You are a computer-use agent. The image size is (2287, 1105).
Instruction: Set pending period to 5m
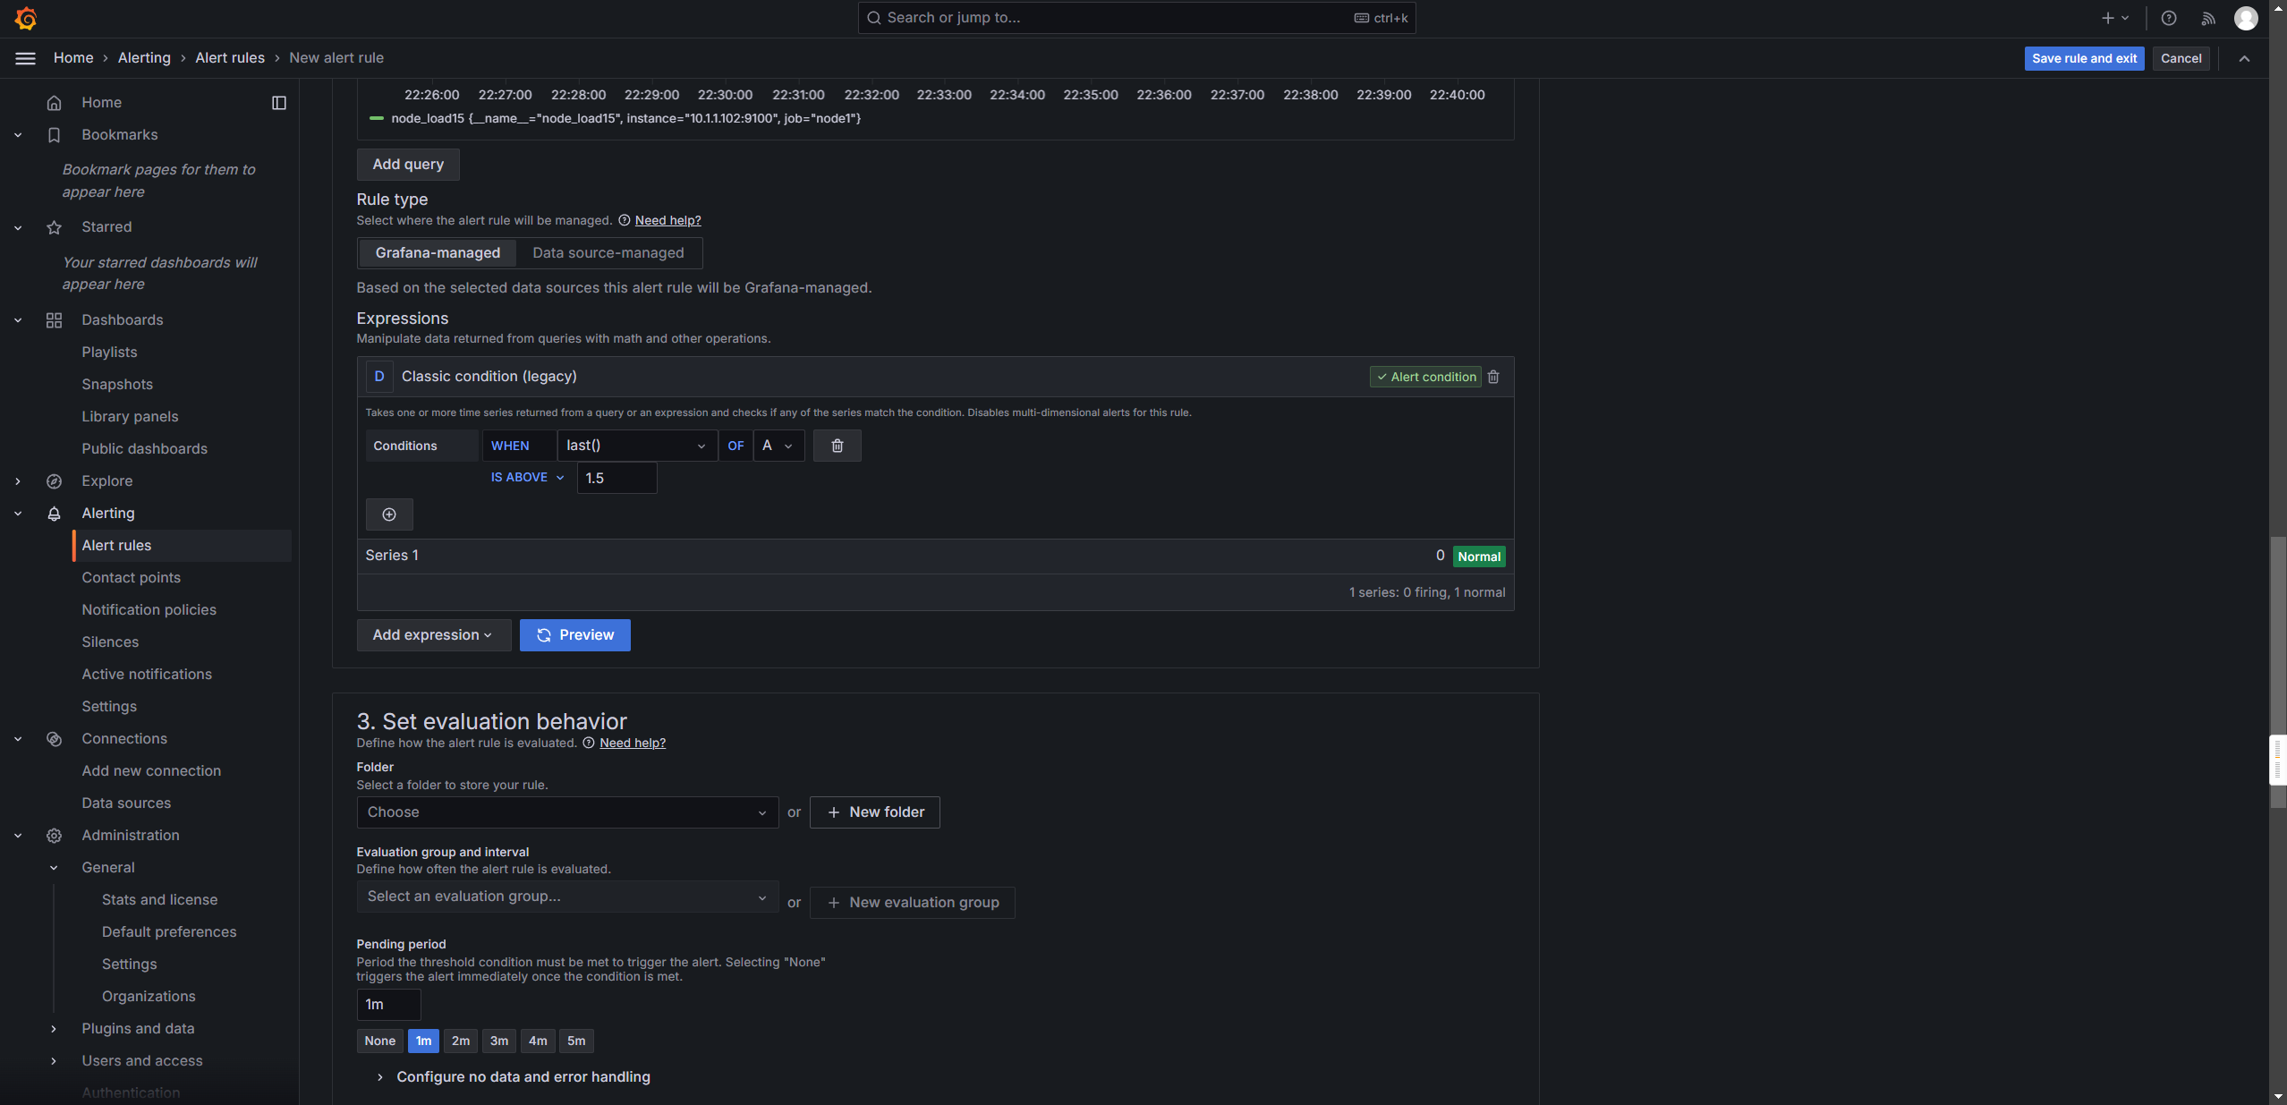point(576,1041)
